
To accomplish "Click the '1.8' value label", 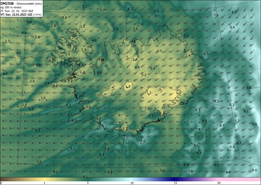I will tap(135, 59).
